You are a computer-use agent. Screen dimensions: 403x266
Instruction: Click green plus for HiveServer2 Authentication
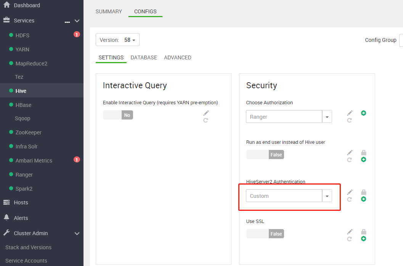363,199
